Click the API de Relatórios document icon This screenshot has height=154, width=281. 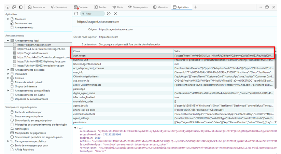tap(12, 150)
